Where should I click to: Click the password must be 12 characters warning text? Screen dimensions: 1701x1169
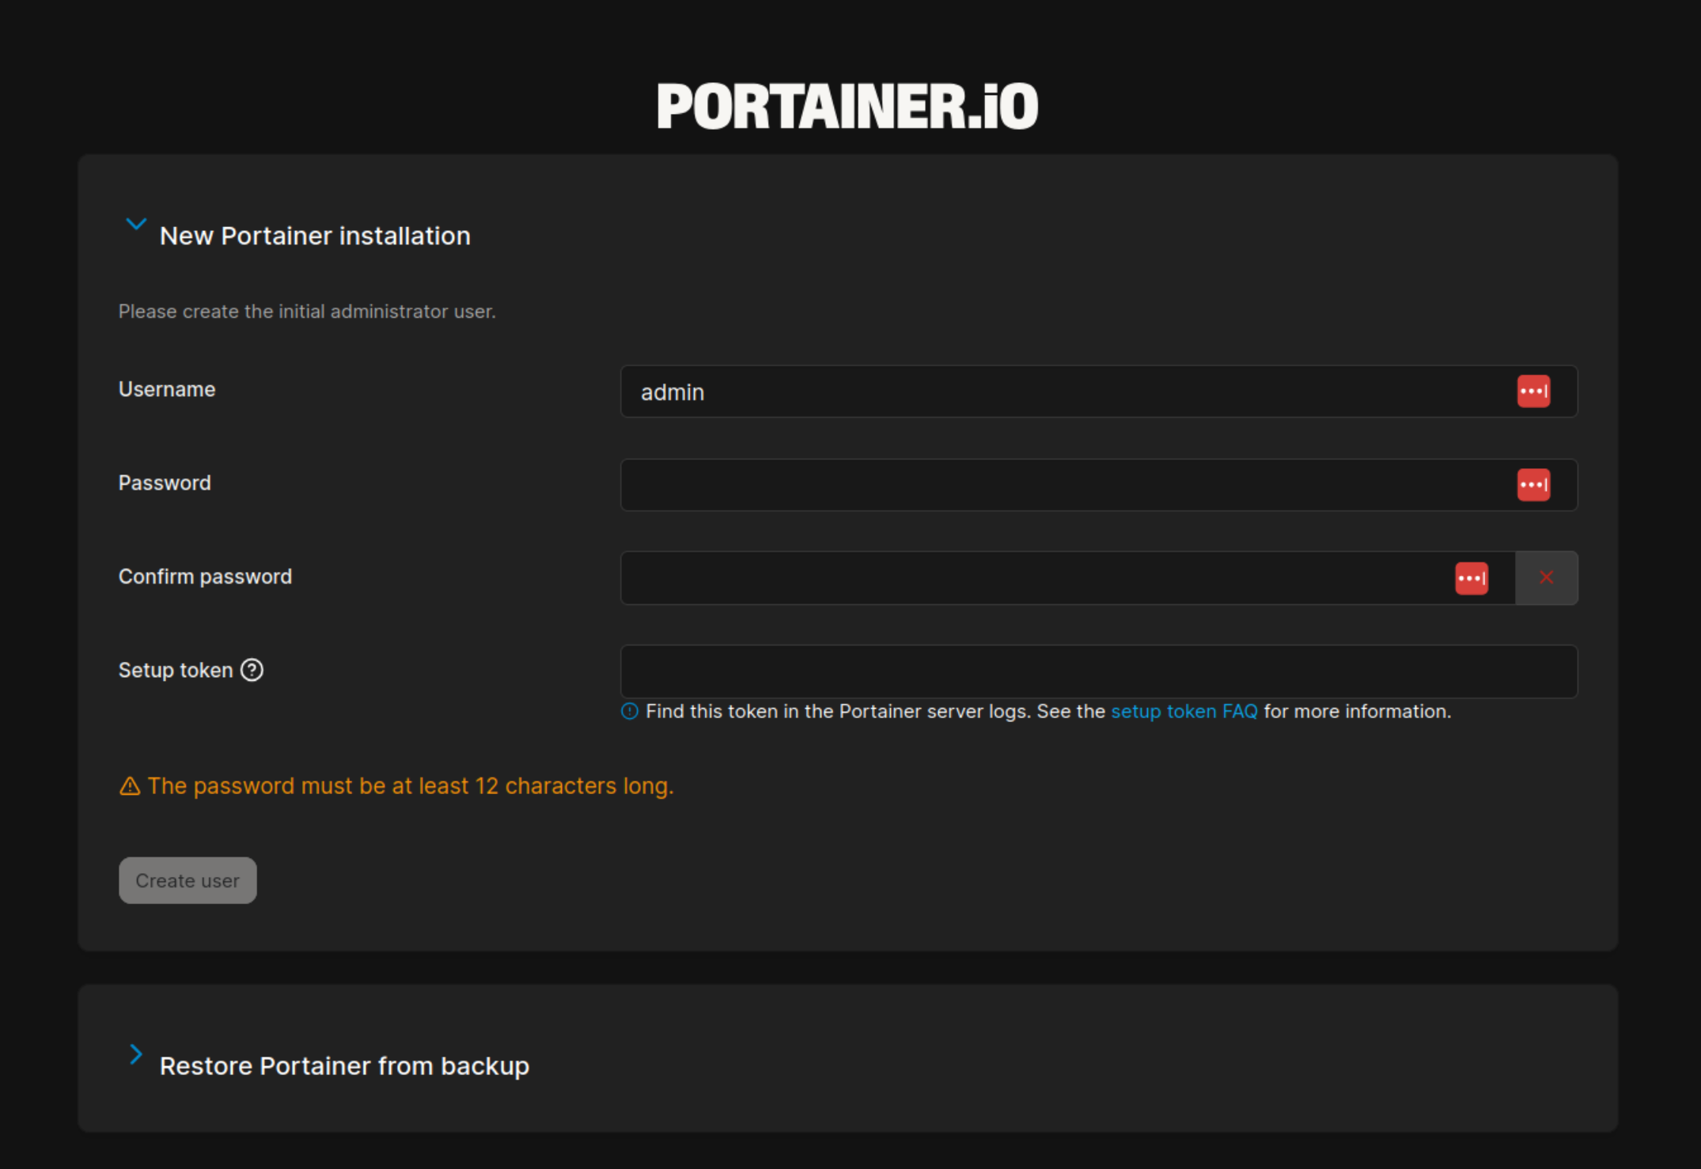[411, 786]
